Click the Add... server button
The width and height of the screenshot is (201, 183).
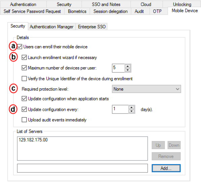tap(166, 168)
